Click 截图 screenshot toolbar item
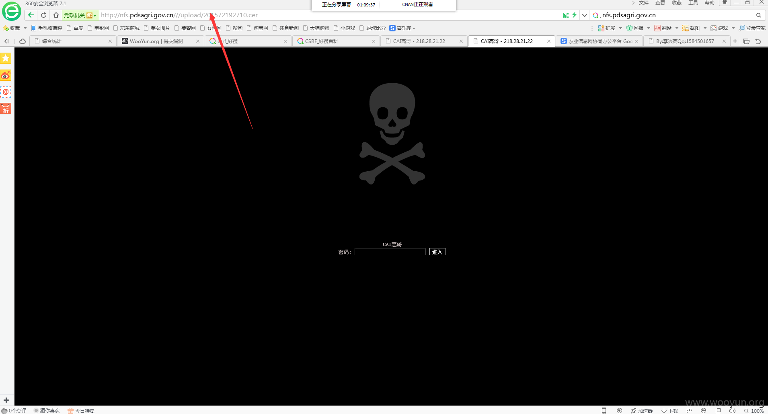The image size is (768, 414). point(691,28)
